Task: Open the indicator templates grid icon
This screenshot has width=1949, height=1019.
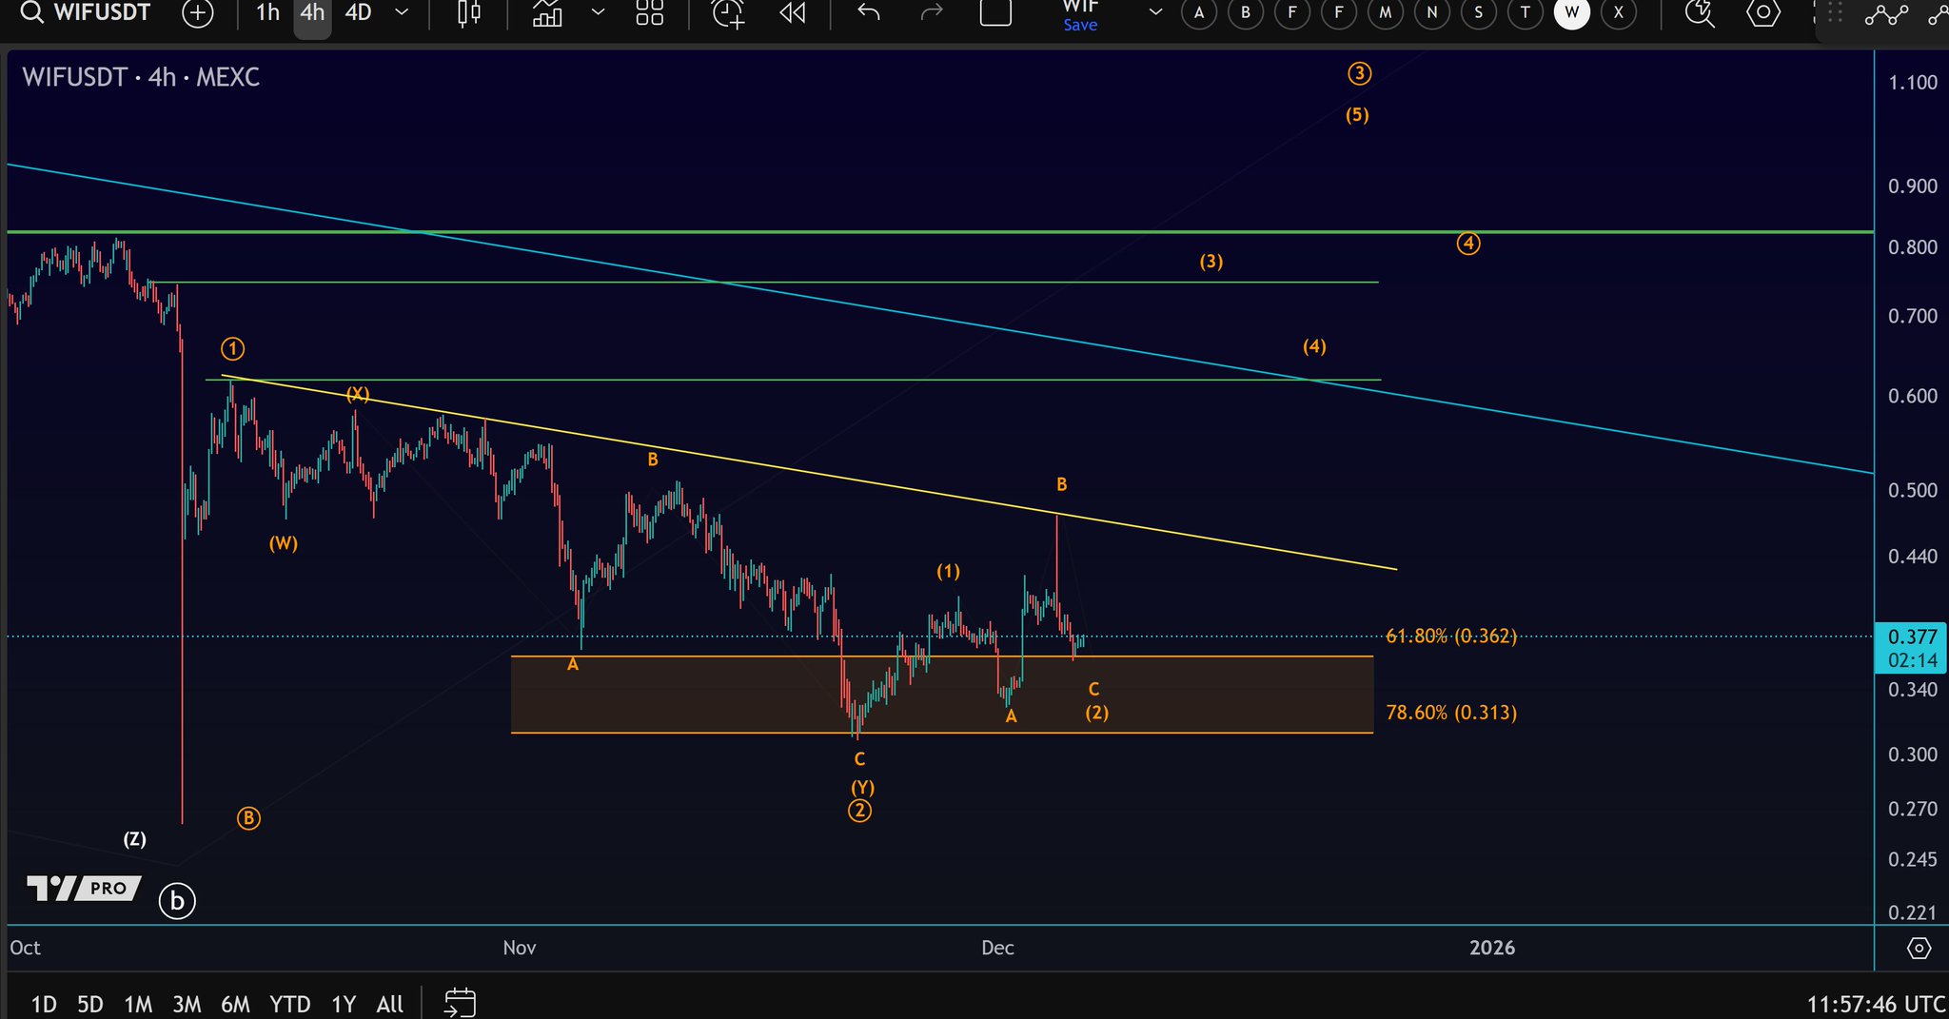Action: pos(650,13)
